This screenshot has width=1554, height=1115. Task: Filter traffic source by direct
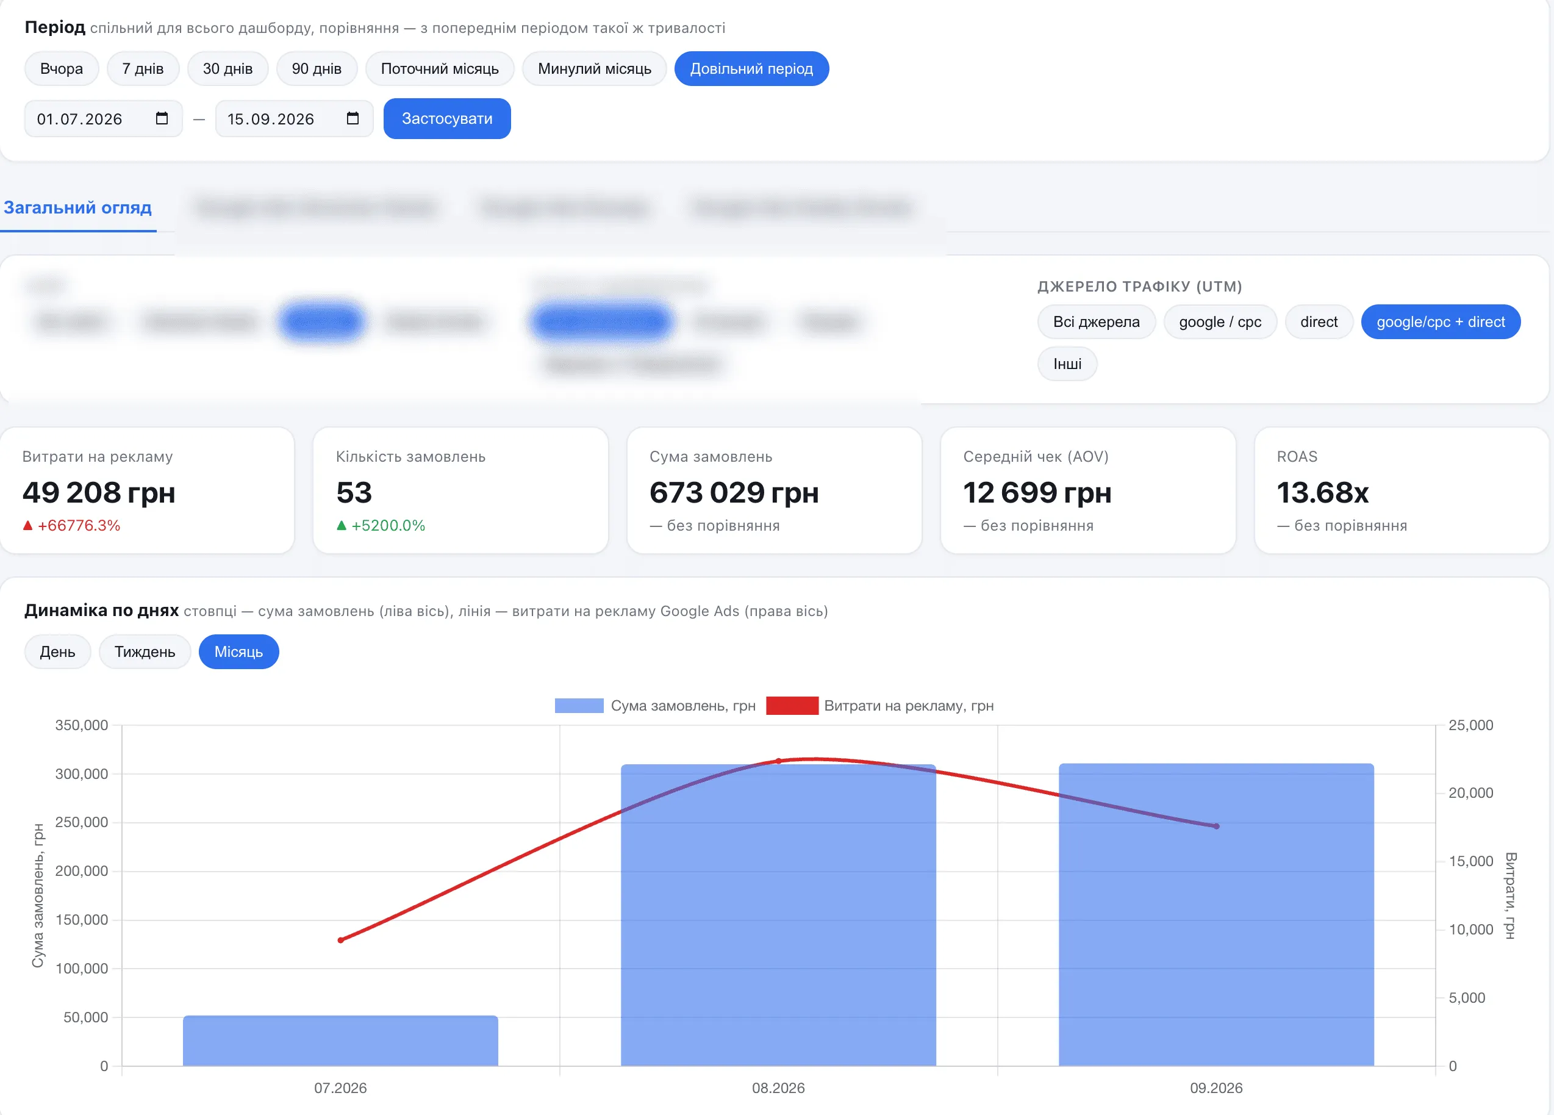tap(1319, 322)
